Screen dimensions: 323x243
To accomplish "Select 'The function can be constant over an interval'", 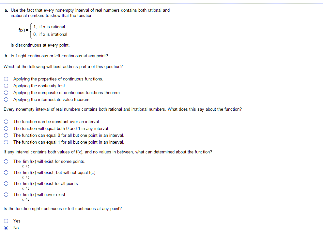I will (6, 121).
